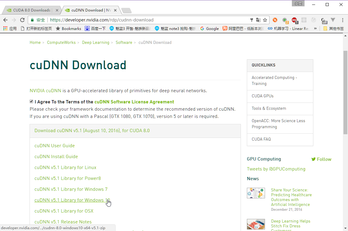This screenshot has width=348, height=231.
Task: Open the Bookmarks star folder
Action: click(x=68, y=28)
